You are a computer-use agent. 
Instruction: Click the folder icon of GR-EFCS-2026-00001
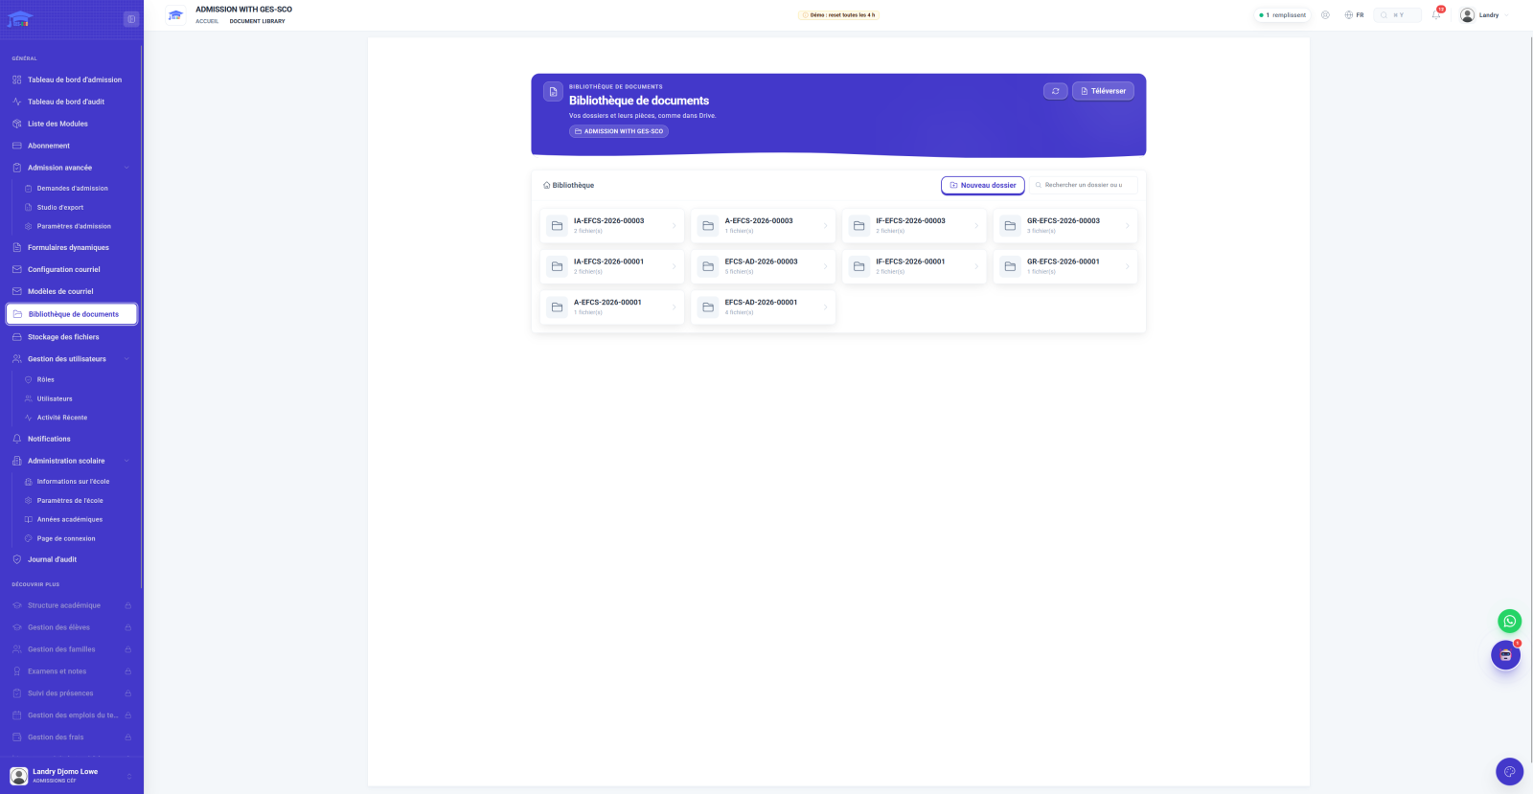click(1010, 266)
